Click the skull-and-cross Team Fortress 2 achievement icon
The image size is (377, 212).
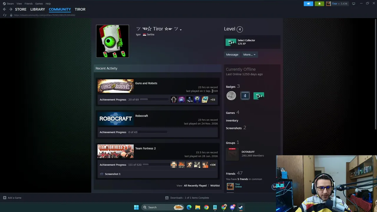coord(174,165)
